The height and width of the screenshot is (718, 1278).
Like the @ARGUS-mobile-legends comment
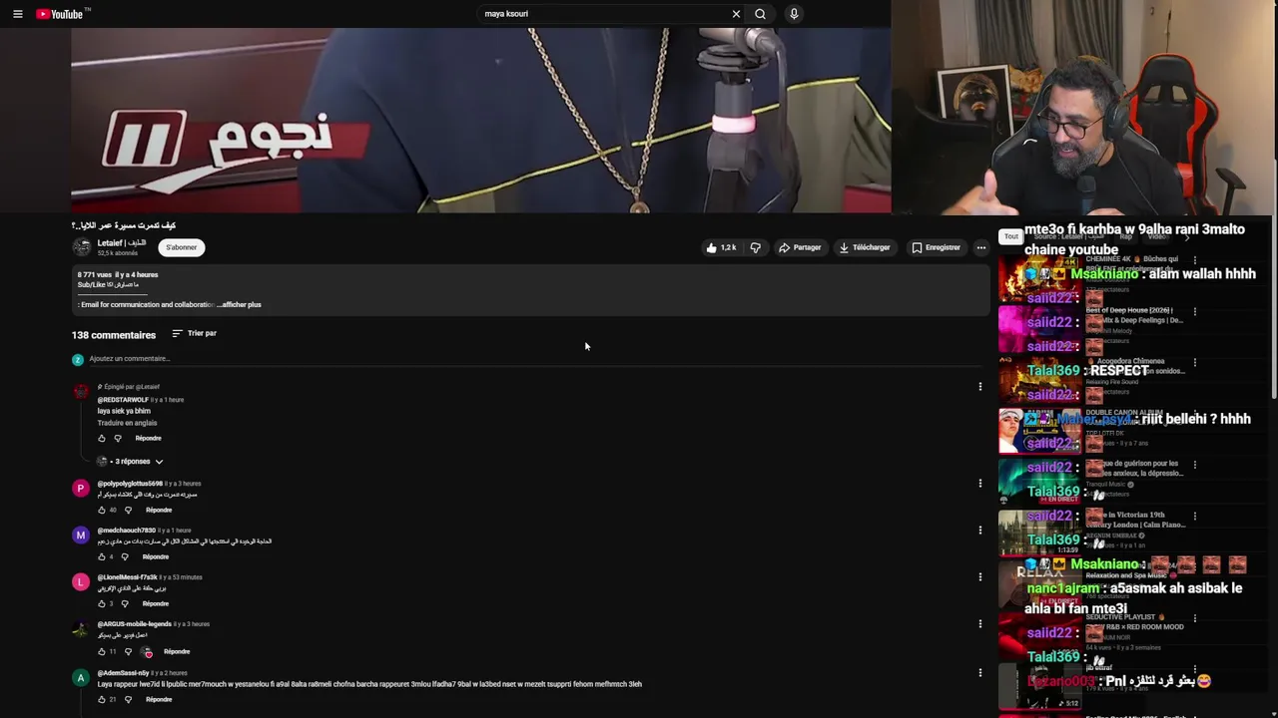pyautogui.click(x=101, y=652)
